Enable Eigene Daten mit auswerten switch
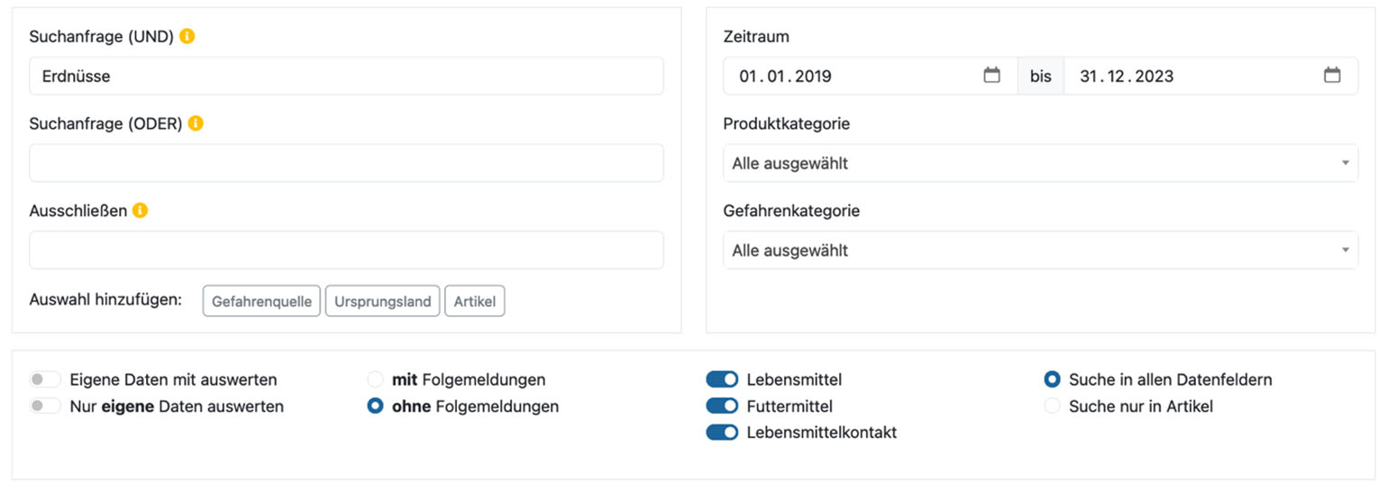The image size is (1387, 493). coord(45,379)
